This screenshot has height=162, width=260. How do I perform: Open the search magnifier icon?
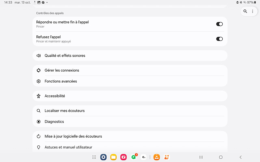click(x=245, y=11)
